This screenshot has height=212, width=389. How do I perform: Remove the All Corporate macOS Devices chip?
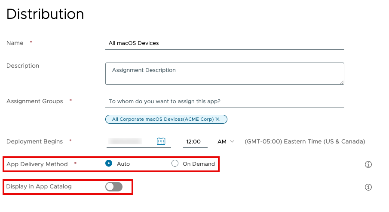click(x=217, y=119)
